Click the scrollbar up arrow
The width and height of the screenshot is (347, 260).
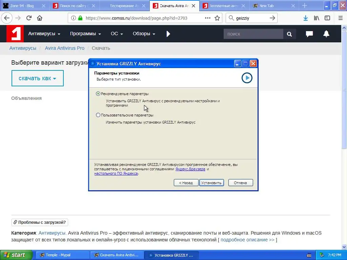(344, 28)
